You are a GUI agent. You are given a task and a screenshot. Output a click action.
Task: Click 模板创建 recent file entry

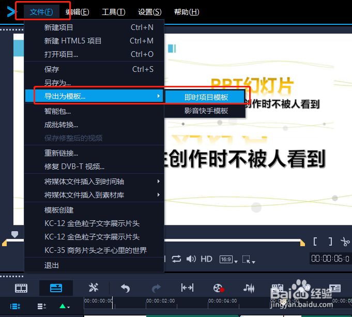coord(94,210)
